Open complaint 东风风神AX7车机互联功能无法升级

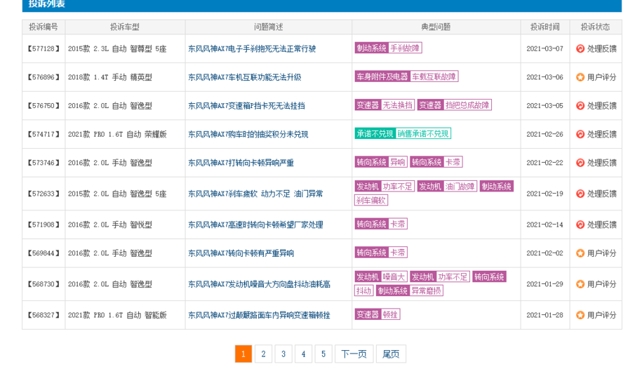245,77
